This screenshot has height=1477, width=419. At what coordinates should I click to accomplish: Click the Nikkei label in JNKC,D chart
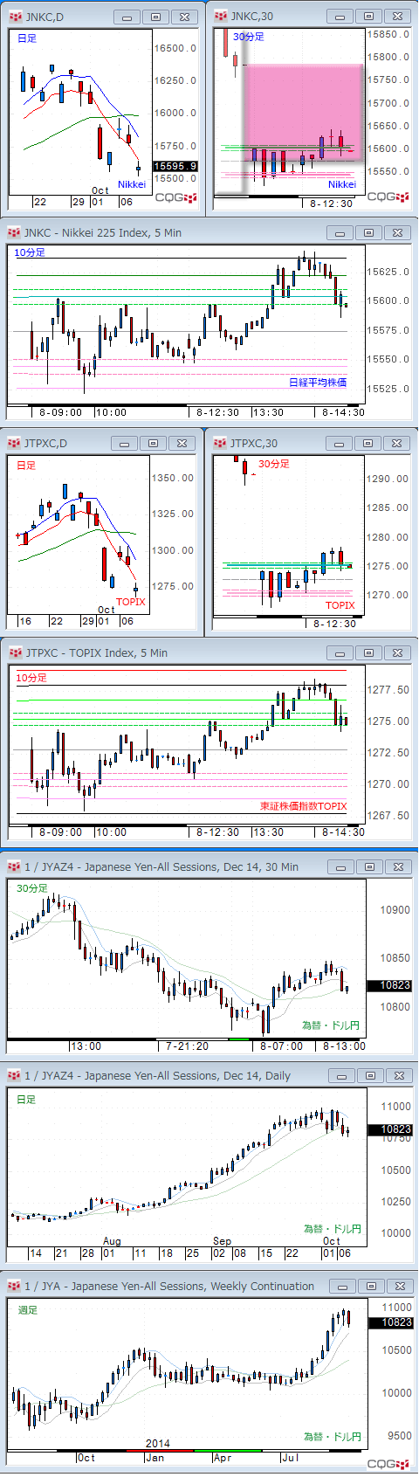[132, 184]
